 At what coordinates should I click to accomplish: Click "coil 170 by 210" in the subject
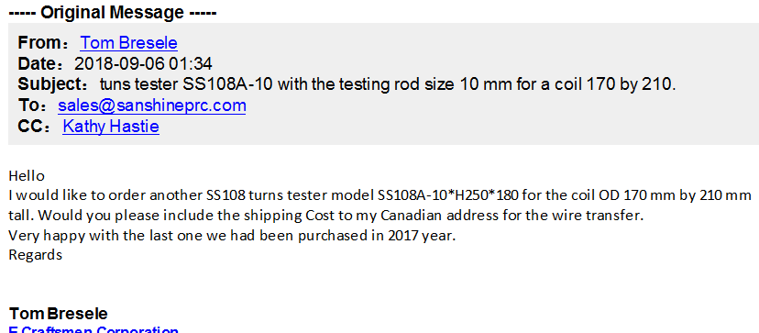click(x=612, y=84)
